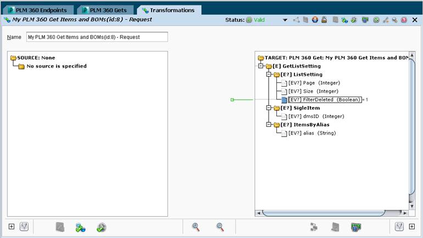Open the Status dropdown arrow
Image resolution: width=423 pixels, height=238 pixels.
coord(285,20)
